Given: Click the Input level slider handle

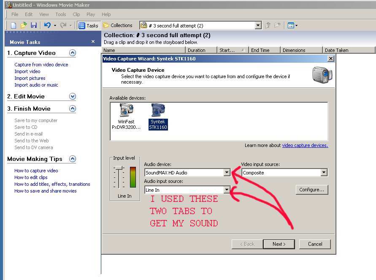Looking at the screenshot, I should click(x=119, y=168).
